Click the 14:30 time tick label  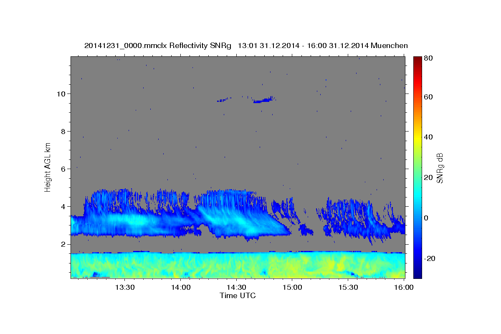click(x=236, y=287)
